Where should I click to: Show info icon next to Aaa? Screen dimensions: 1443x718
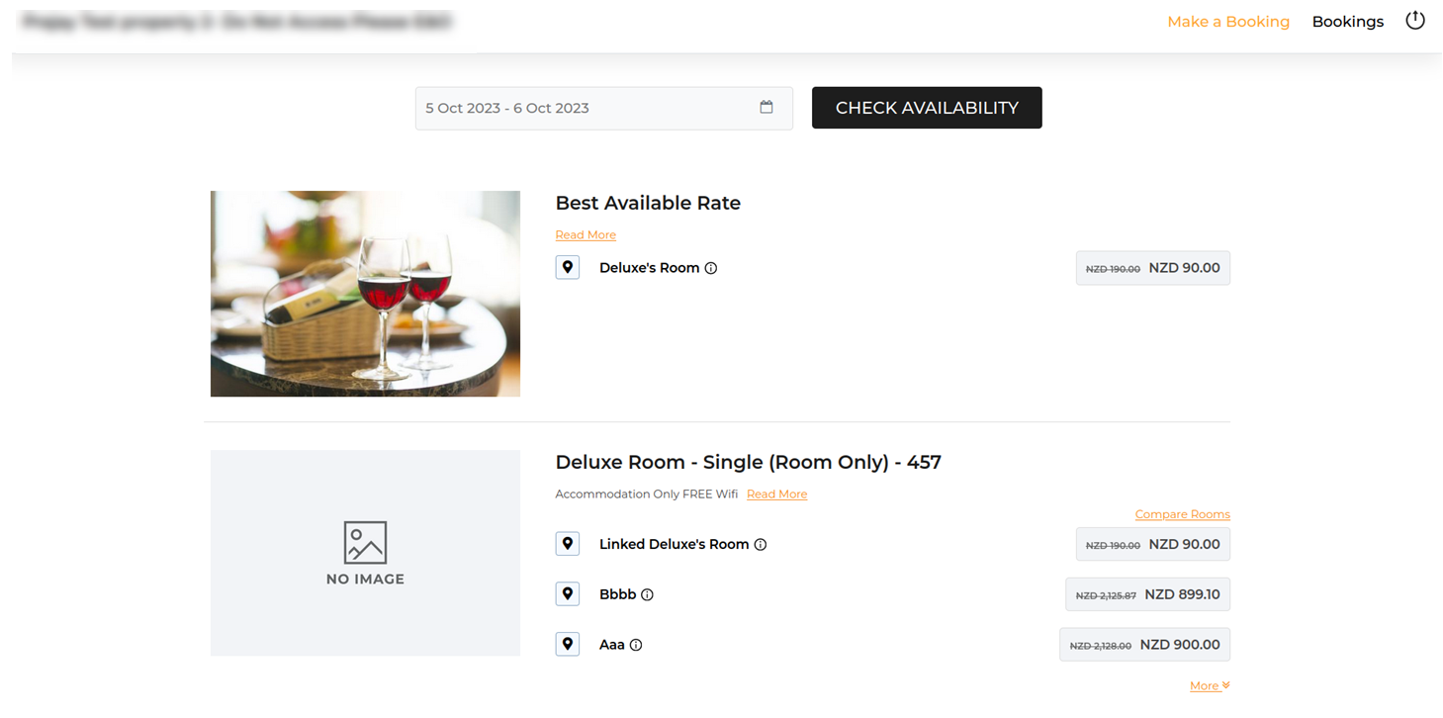636,646
